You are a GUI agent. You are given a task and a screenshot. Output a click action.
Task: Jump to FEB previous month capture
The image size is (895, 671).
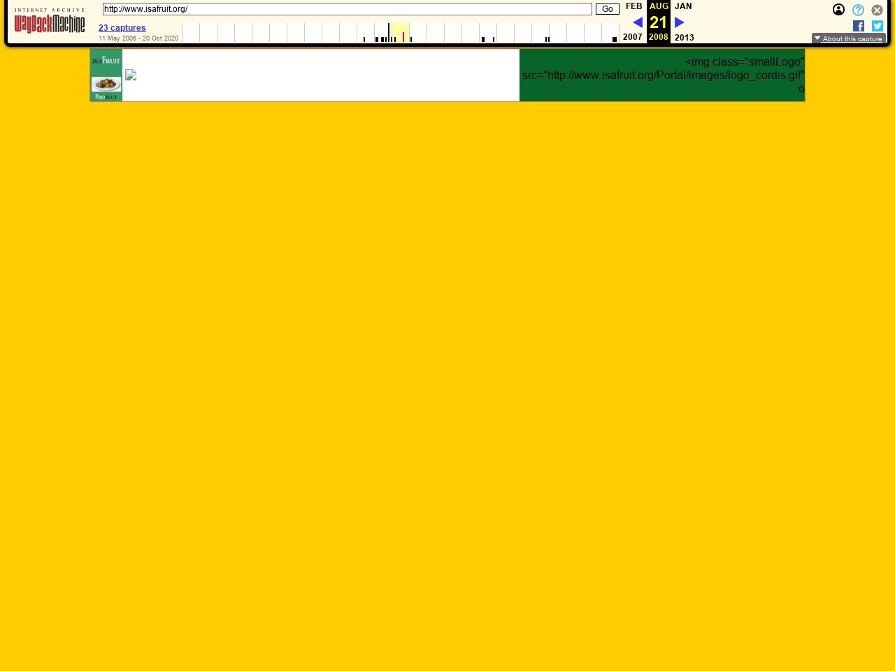pyautogui.click(x=633, y=6)
